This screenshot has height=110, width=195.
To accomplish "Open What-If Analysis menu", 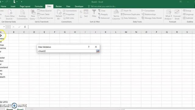I will [x=168, y=15].
